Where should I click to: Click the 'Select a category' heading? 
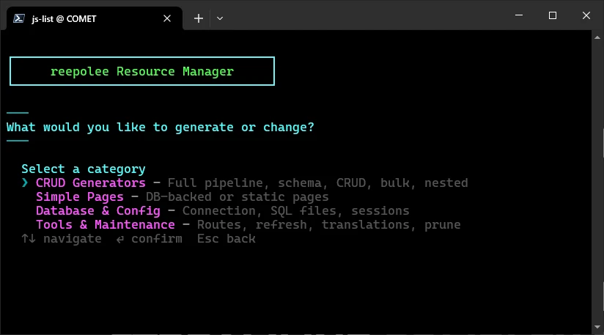point(84,169)
